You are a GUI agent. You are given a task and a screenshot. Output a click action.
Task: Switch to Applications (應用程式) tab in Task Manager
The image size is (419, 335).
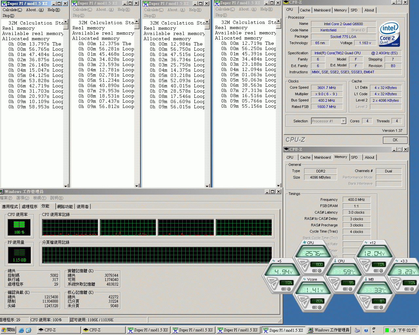(10, 207)
